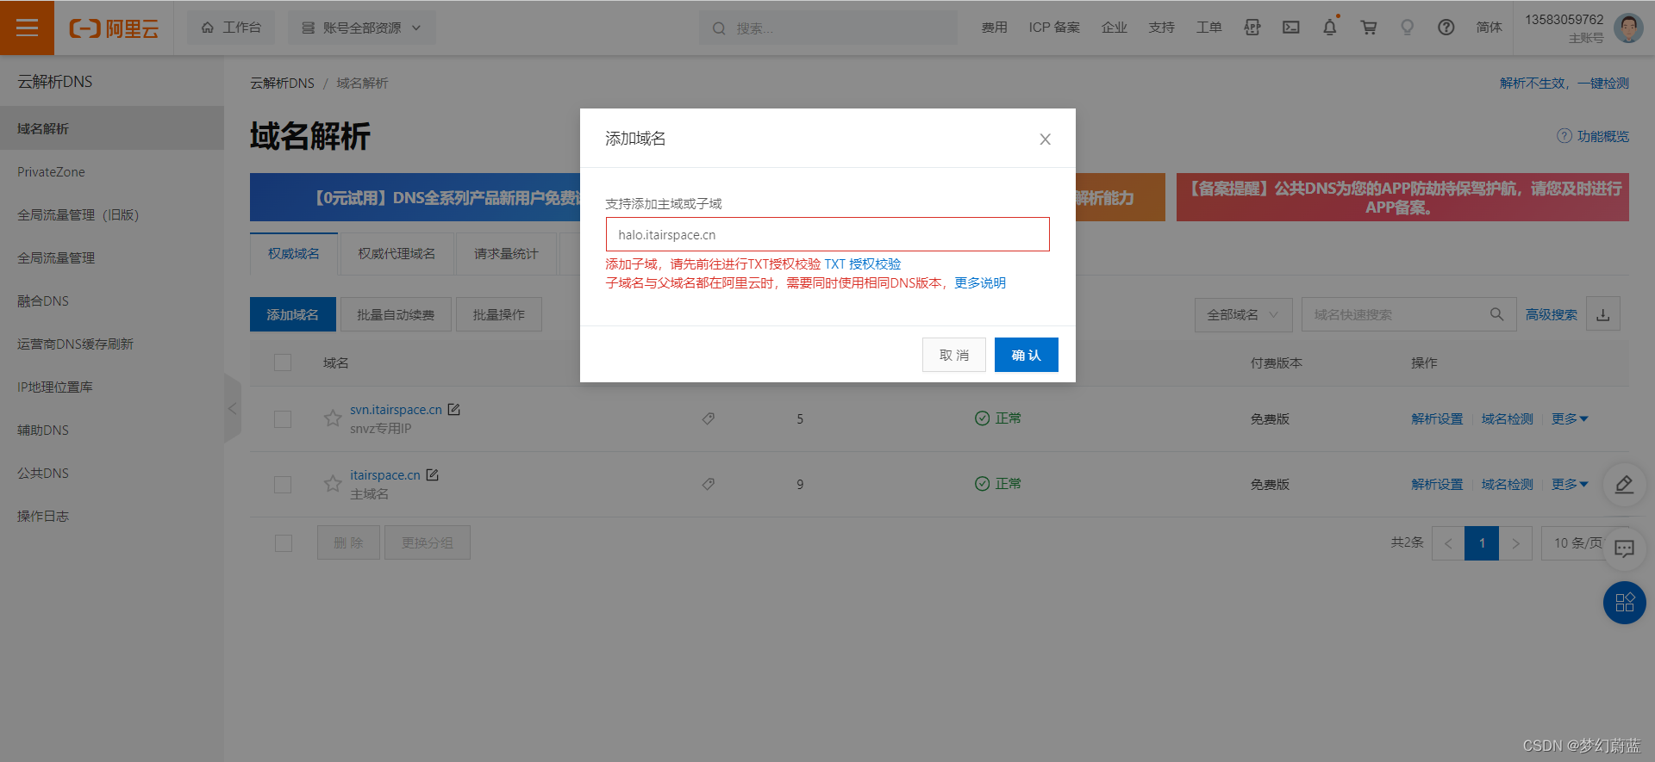
Task: Select page 1 in pagination
Action: [x=1482, y=543]
